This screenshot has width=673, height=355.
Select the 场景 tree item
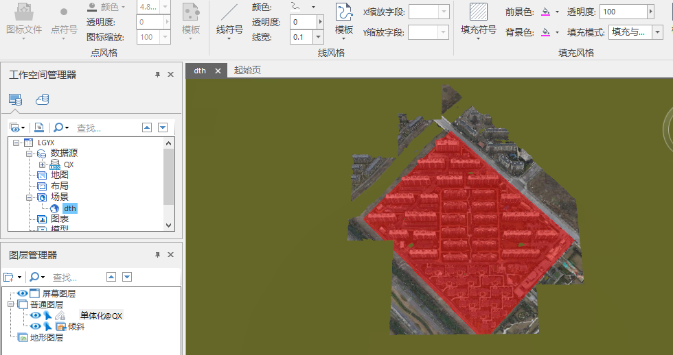click(59, 197)
